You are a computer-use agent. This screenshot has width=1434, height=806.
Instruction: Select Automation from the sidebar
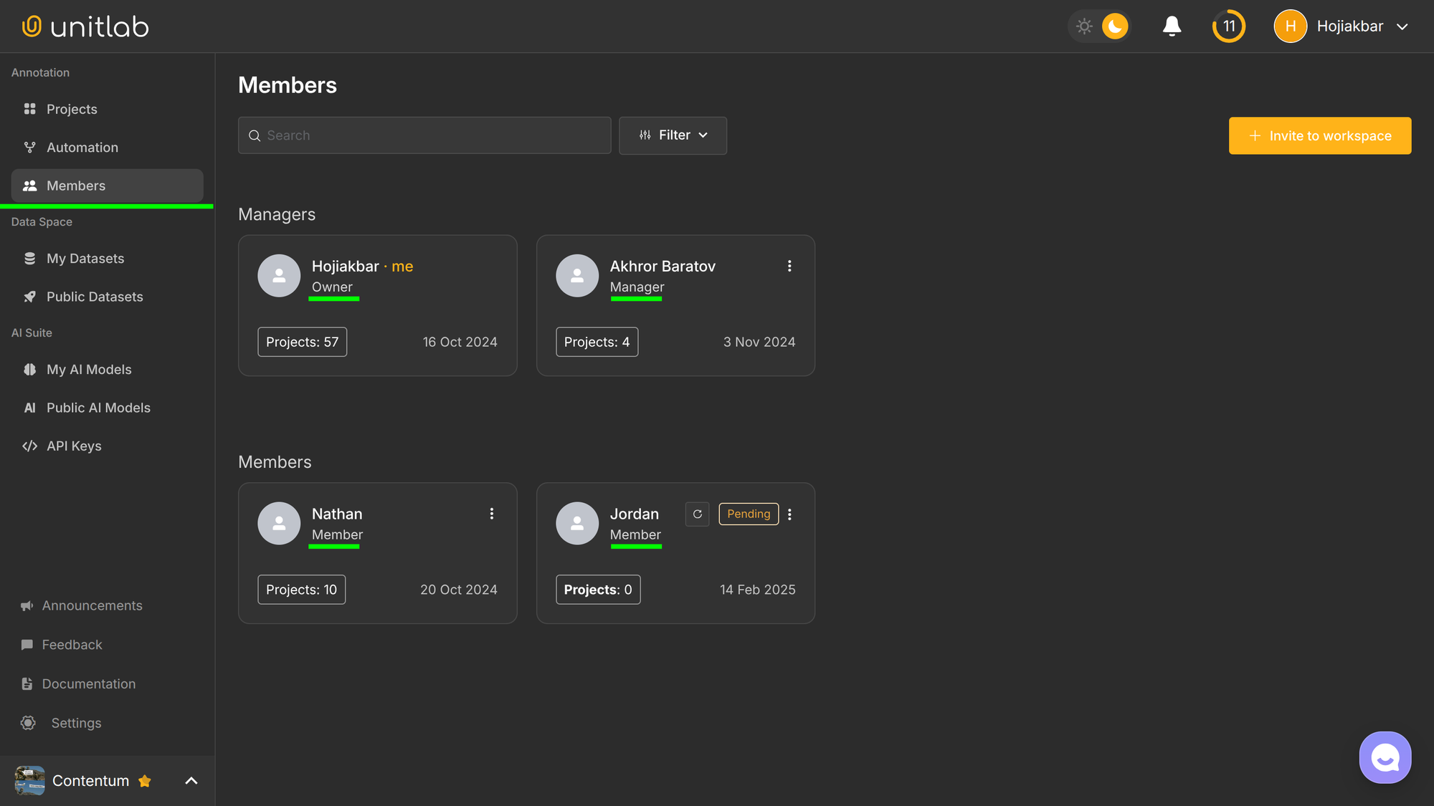(81, 147)
